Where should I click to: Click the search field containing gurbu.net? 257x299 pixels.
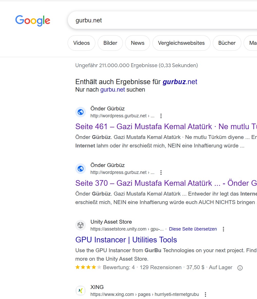162,20
